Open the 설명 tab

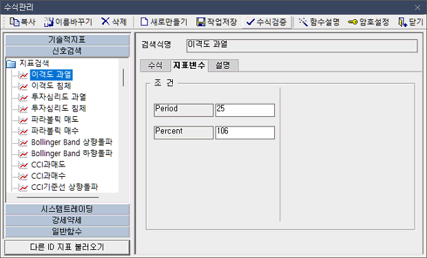coord(223,65)
